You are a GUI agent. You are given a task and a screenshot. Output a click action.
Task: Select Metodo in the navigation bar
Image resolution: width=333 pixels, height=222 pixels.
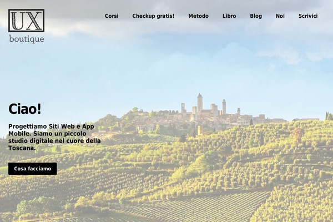click(198, 16)
